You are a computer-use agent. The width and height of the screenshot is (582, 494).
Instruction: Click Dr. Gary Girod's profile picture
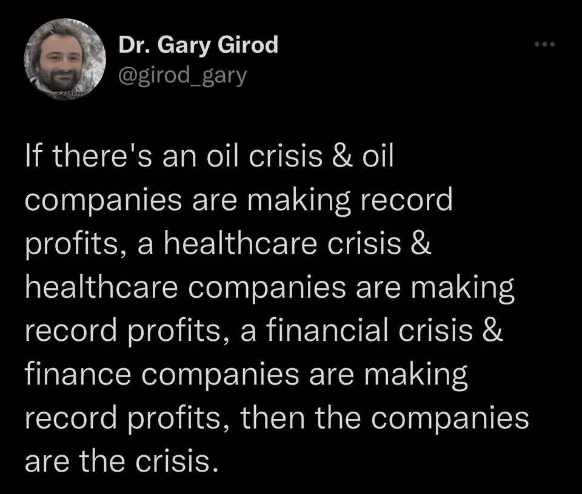click(x=65, y=59)
